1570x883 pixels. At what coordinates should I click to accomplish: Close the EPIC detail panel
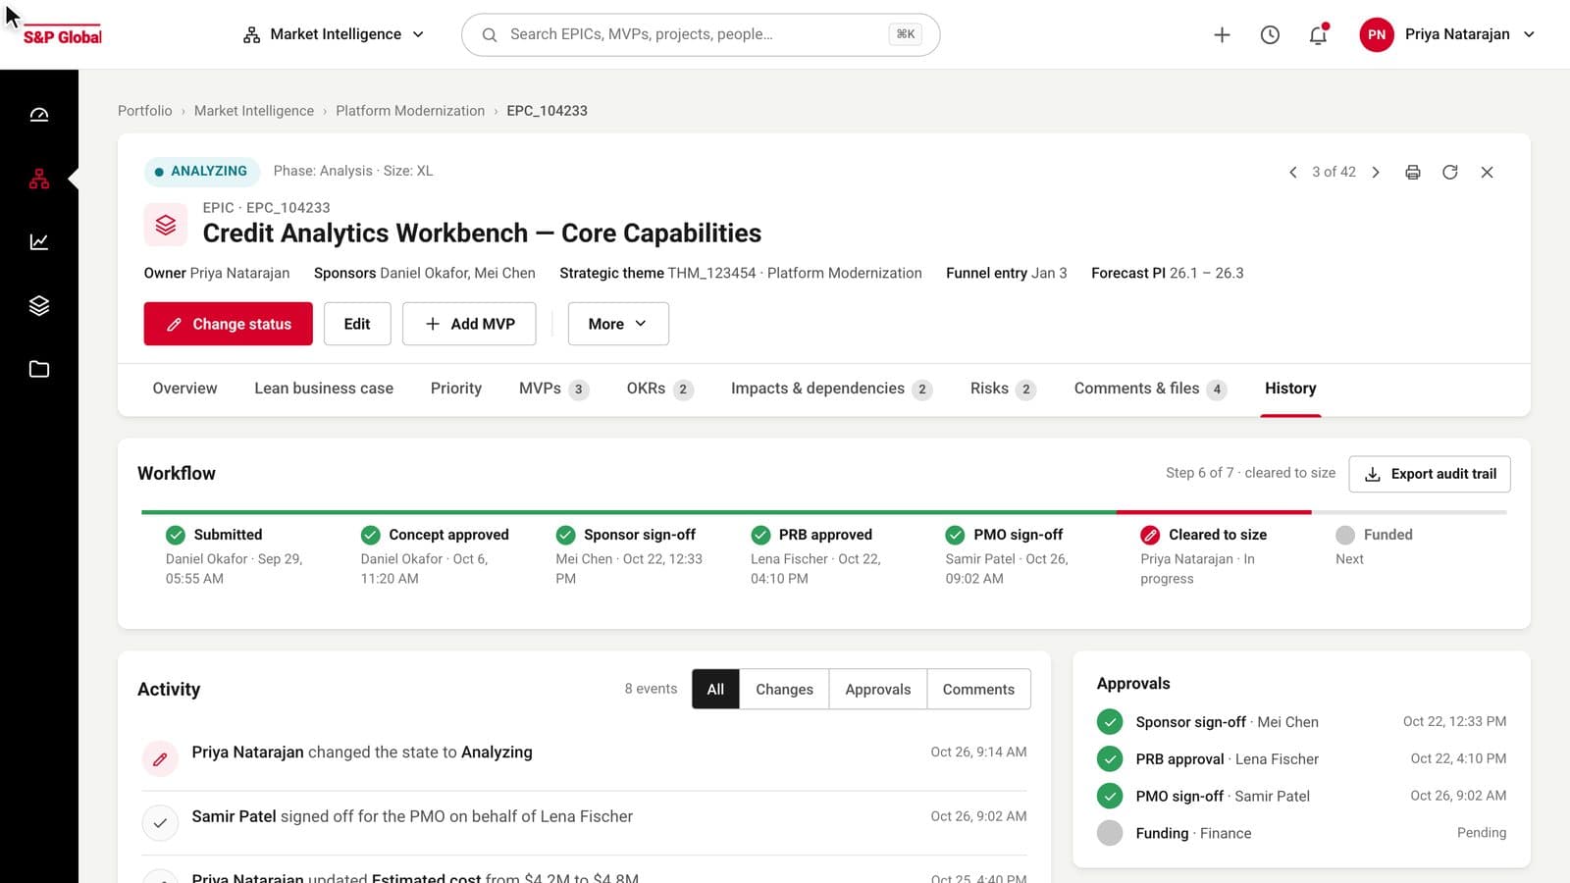[1488, 172]
